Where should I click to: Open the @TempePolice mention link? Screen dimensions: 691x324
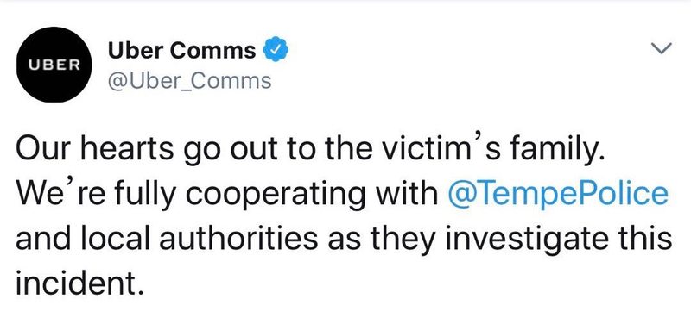tap(558, 194)
